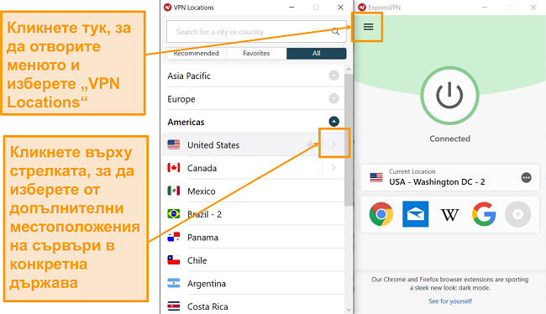Click scrollbar up arrow in VPN Locations
546x314 pixels.
click(349, 70)
